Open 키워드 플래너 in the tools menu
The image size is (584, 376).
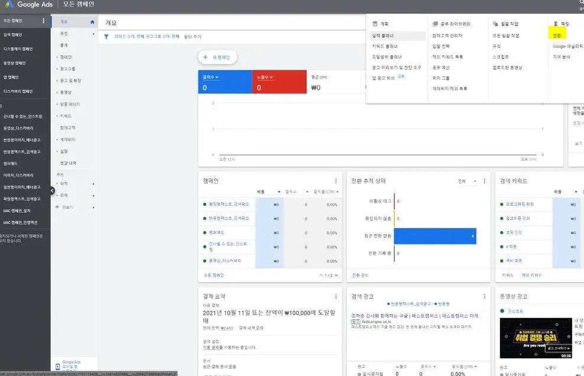tap(385, 46)
